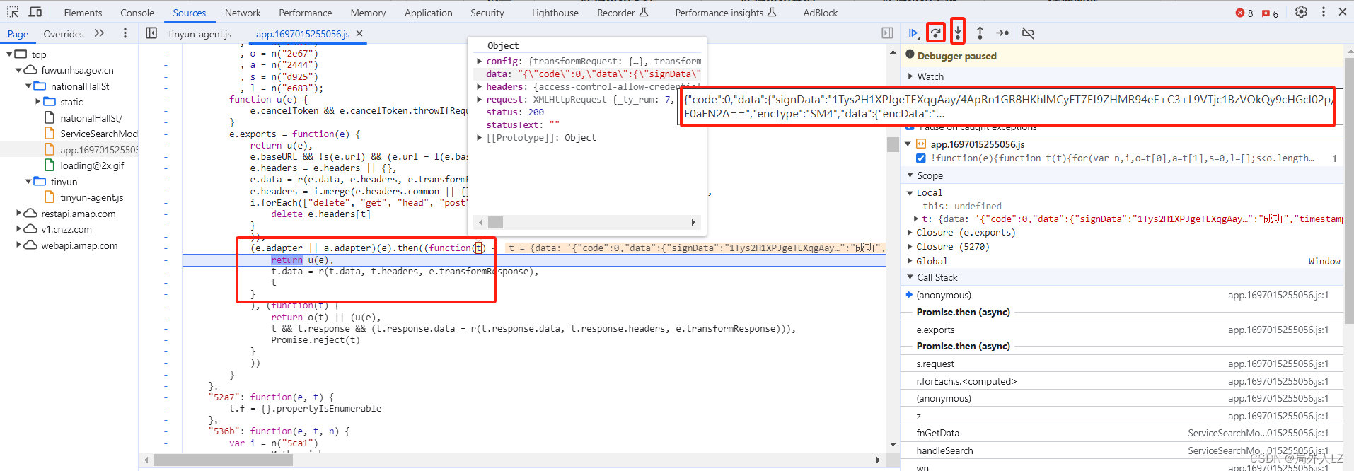Viewport: 1354px width, 471px height.
Task: Collapse the Call Stack section
Action: pos(910,277)
